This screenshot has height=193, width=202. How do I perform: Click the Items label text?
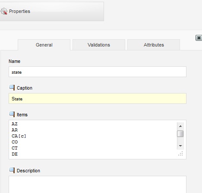[x=22, y=115]
